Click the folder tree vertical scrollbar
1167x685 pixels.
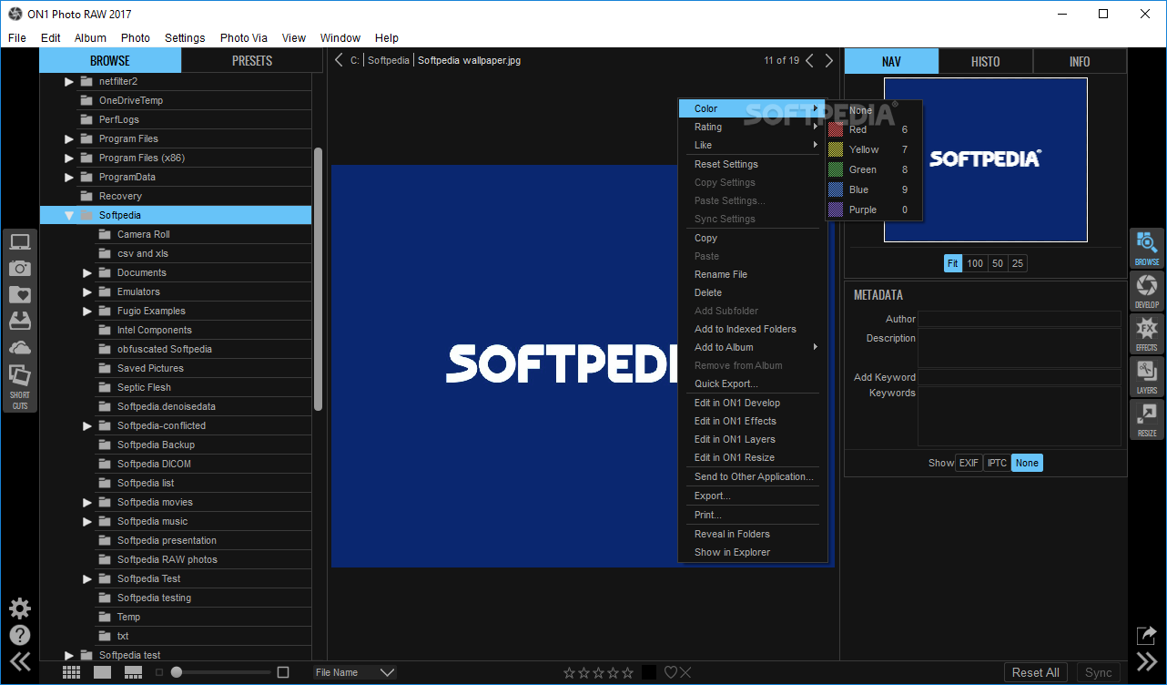(x=318, y=278)
